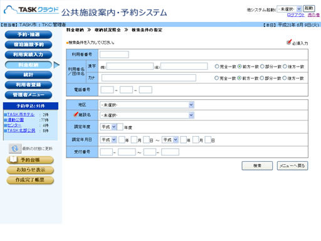Open the 施設名 facility dropdown
This screenshot has height=241, width=321.
(x=147, y=115)
